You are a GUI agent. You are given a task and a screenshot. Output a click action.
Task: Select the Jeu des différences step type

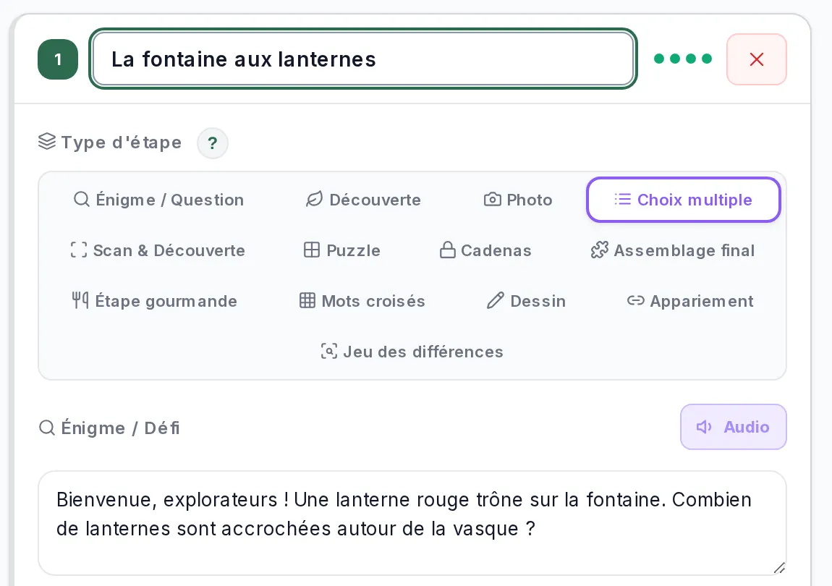coord(412,352)
